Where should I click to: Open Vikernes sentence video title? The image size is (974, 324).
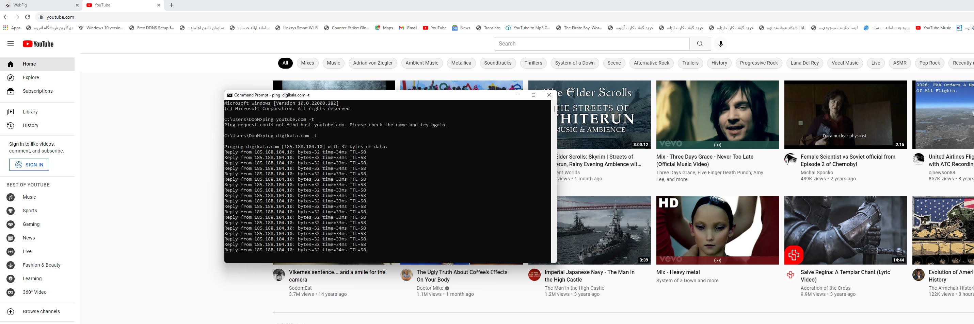(x=337, y=276)
